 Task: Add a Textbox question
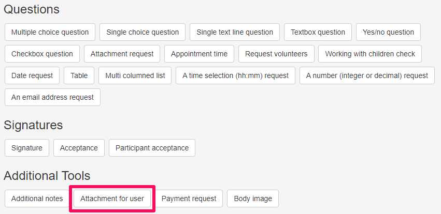[318, 32]
